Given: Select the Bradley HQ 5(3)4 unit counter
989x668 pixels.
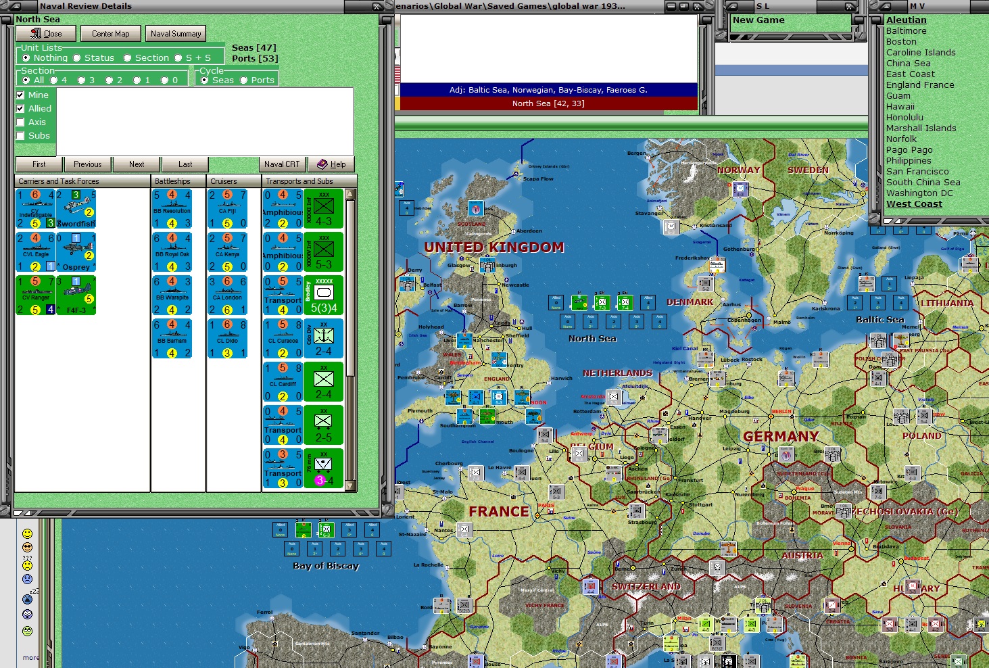Looking at the screenshot, I should (324, 295).
